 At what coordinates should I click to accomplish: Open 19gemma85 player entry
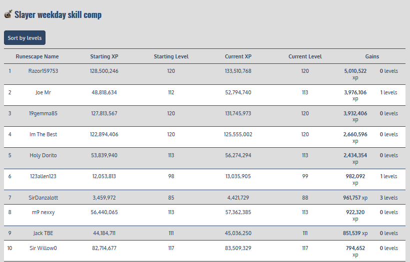pos(43,113)
